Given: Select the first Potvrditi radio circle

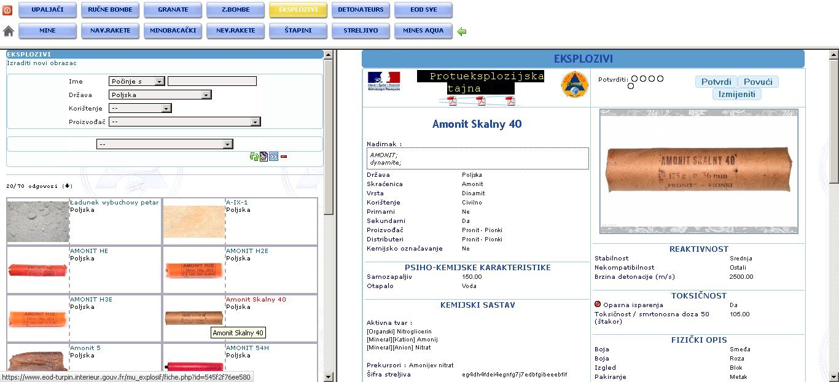Looking at the screenshot, I should (x=634, y=79).
